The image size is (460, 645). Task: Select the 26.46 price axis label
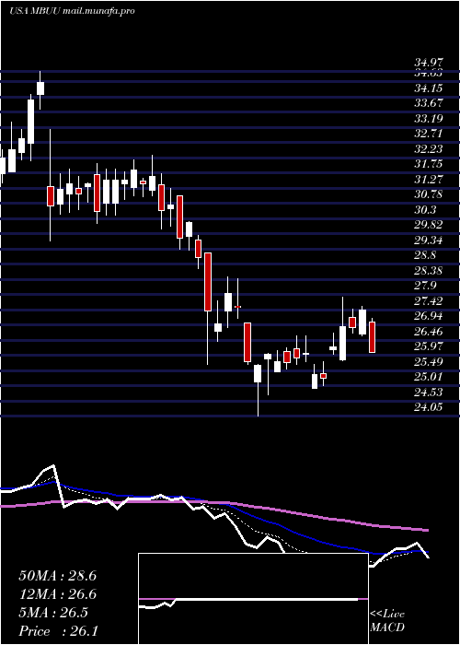coord(429,332)
